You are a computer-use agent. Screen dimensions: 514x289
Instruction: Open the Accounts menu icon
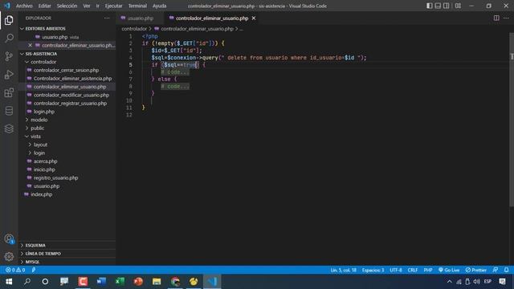tap(9, 239)
